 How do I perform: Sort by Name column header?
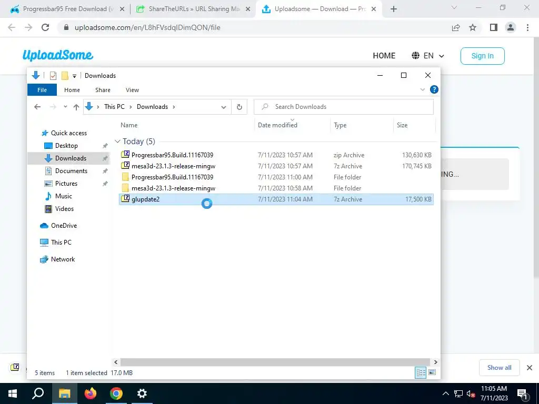pos(129,125)
